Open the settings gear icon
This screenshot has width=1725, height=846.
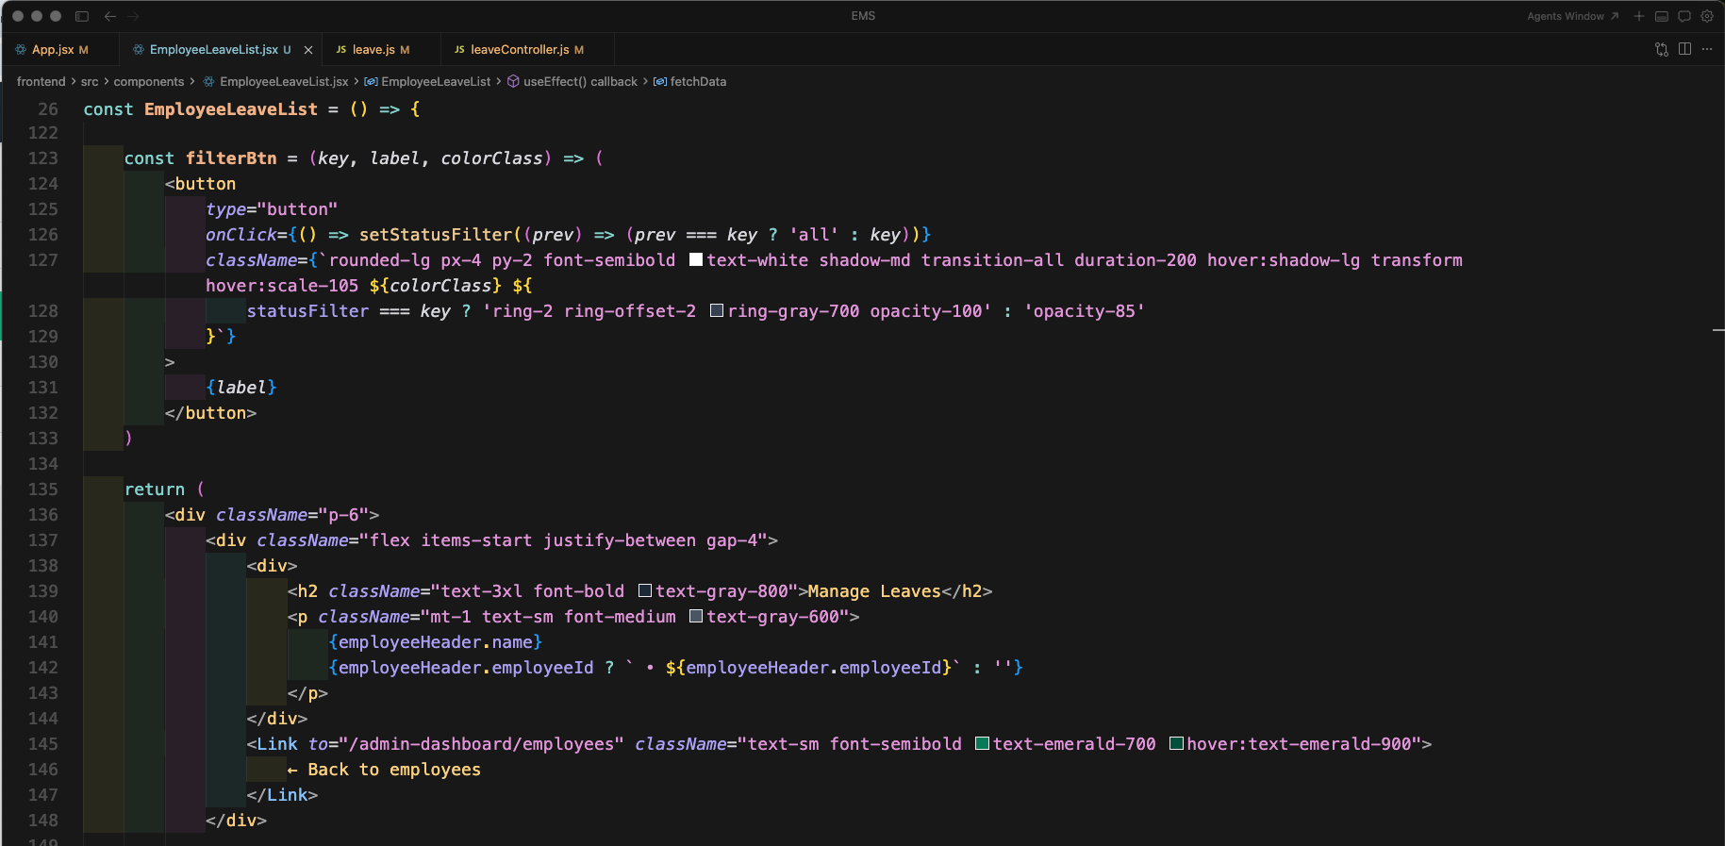[x=1707, y=16]
